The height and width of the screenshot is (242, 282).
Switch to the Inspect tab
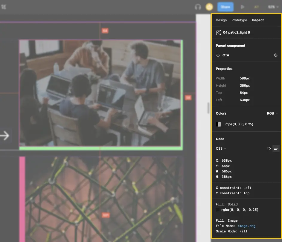(257, 20)
